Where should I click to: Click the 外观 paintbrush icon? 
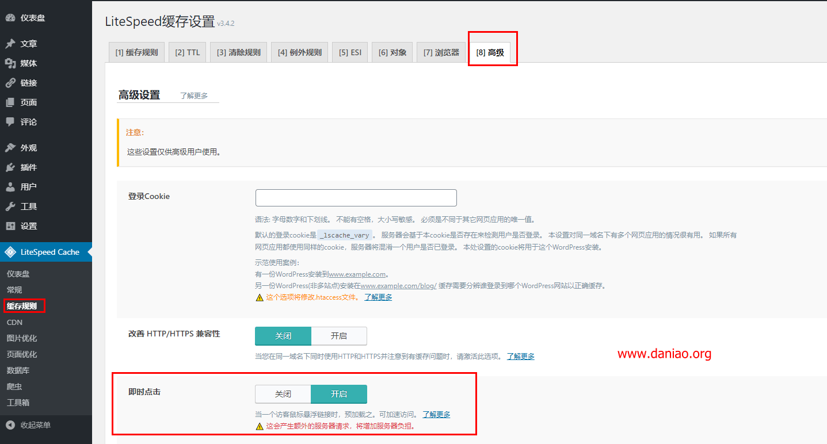pyautogui.click(x=10, y=148)
